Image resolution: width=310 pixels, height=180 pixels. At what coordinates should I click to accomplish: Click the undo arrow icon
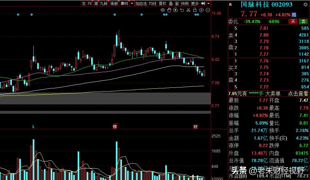182,10
